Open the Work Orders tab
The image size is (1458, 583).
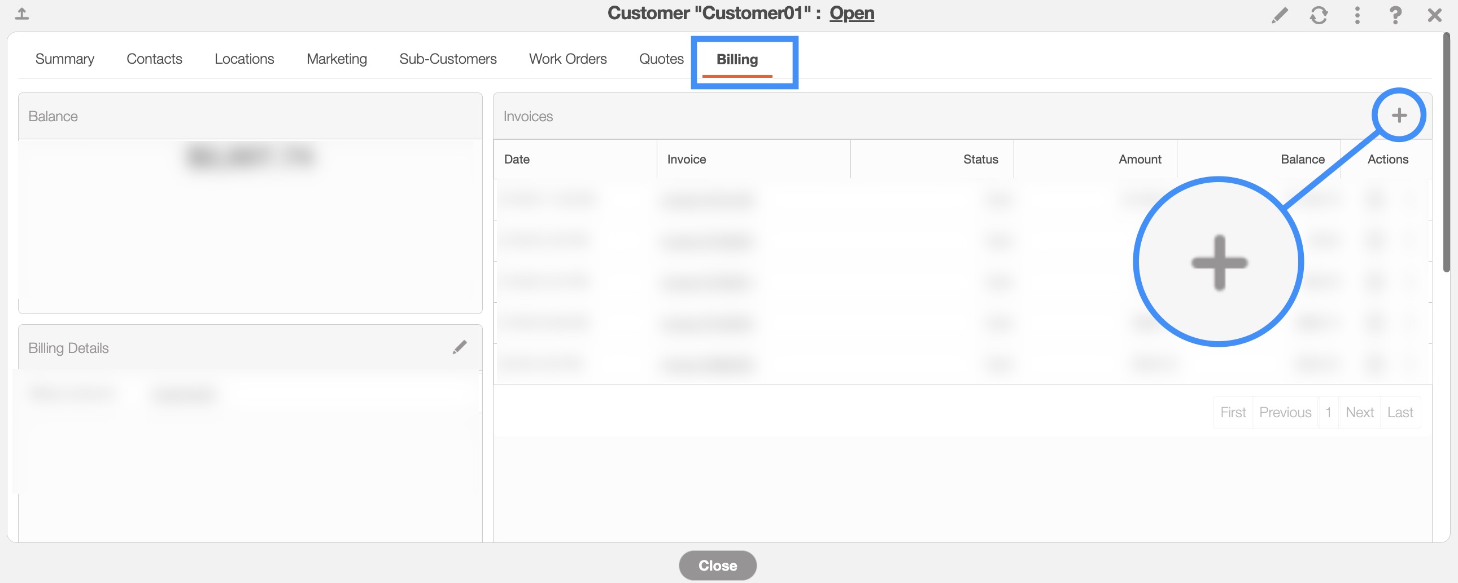[567, 59]
